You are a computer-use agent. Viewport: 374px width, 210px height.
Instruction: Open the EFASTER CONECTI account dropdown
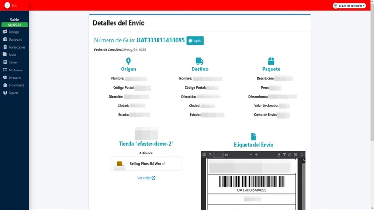pos(349,6)
